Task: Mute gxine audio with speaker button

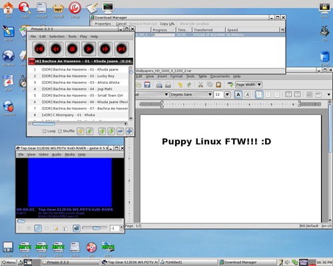Action: click(x=77, y=228)
